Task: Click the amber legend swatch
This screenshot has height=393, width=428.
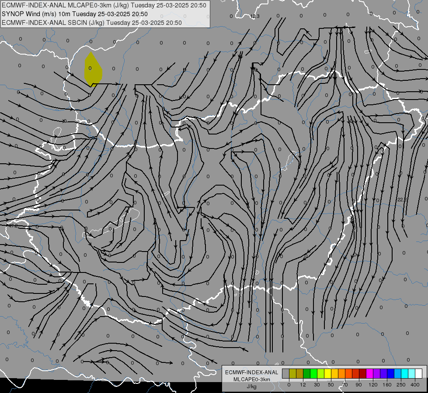Action: 334,373
